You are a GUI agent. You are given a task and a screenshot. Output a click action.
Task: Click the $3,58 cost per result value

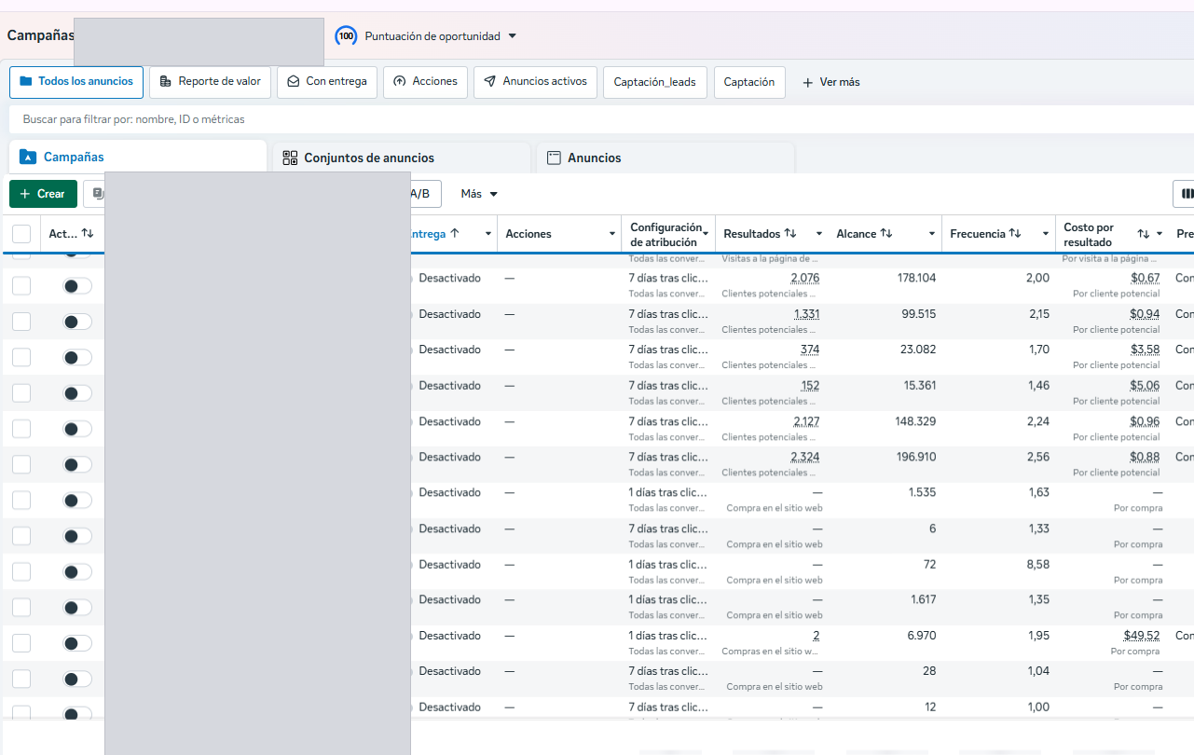click(x=1145, y=350)
